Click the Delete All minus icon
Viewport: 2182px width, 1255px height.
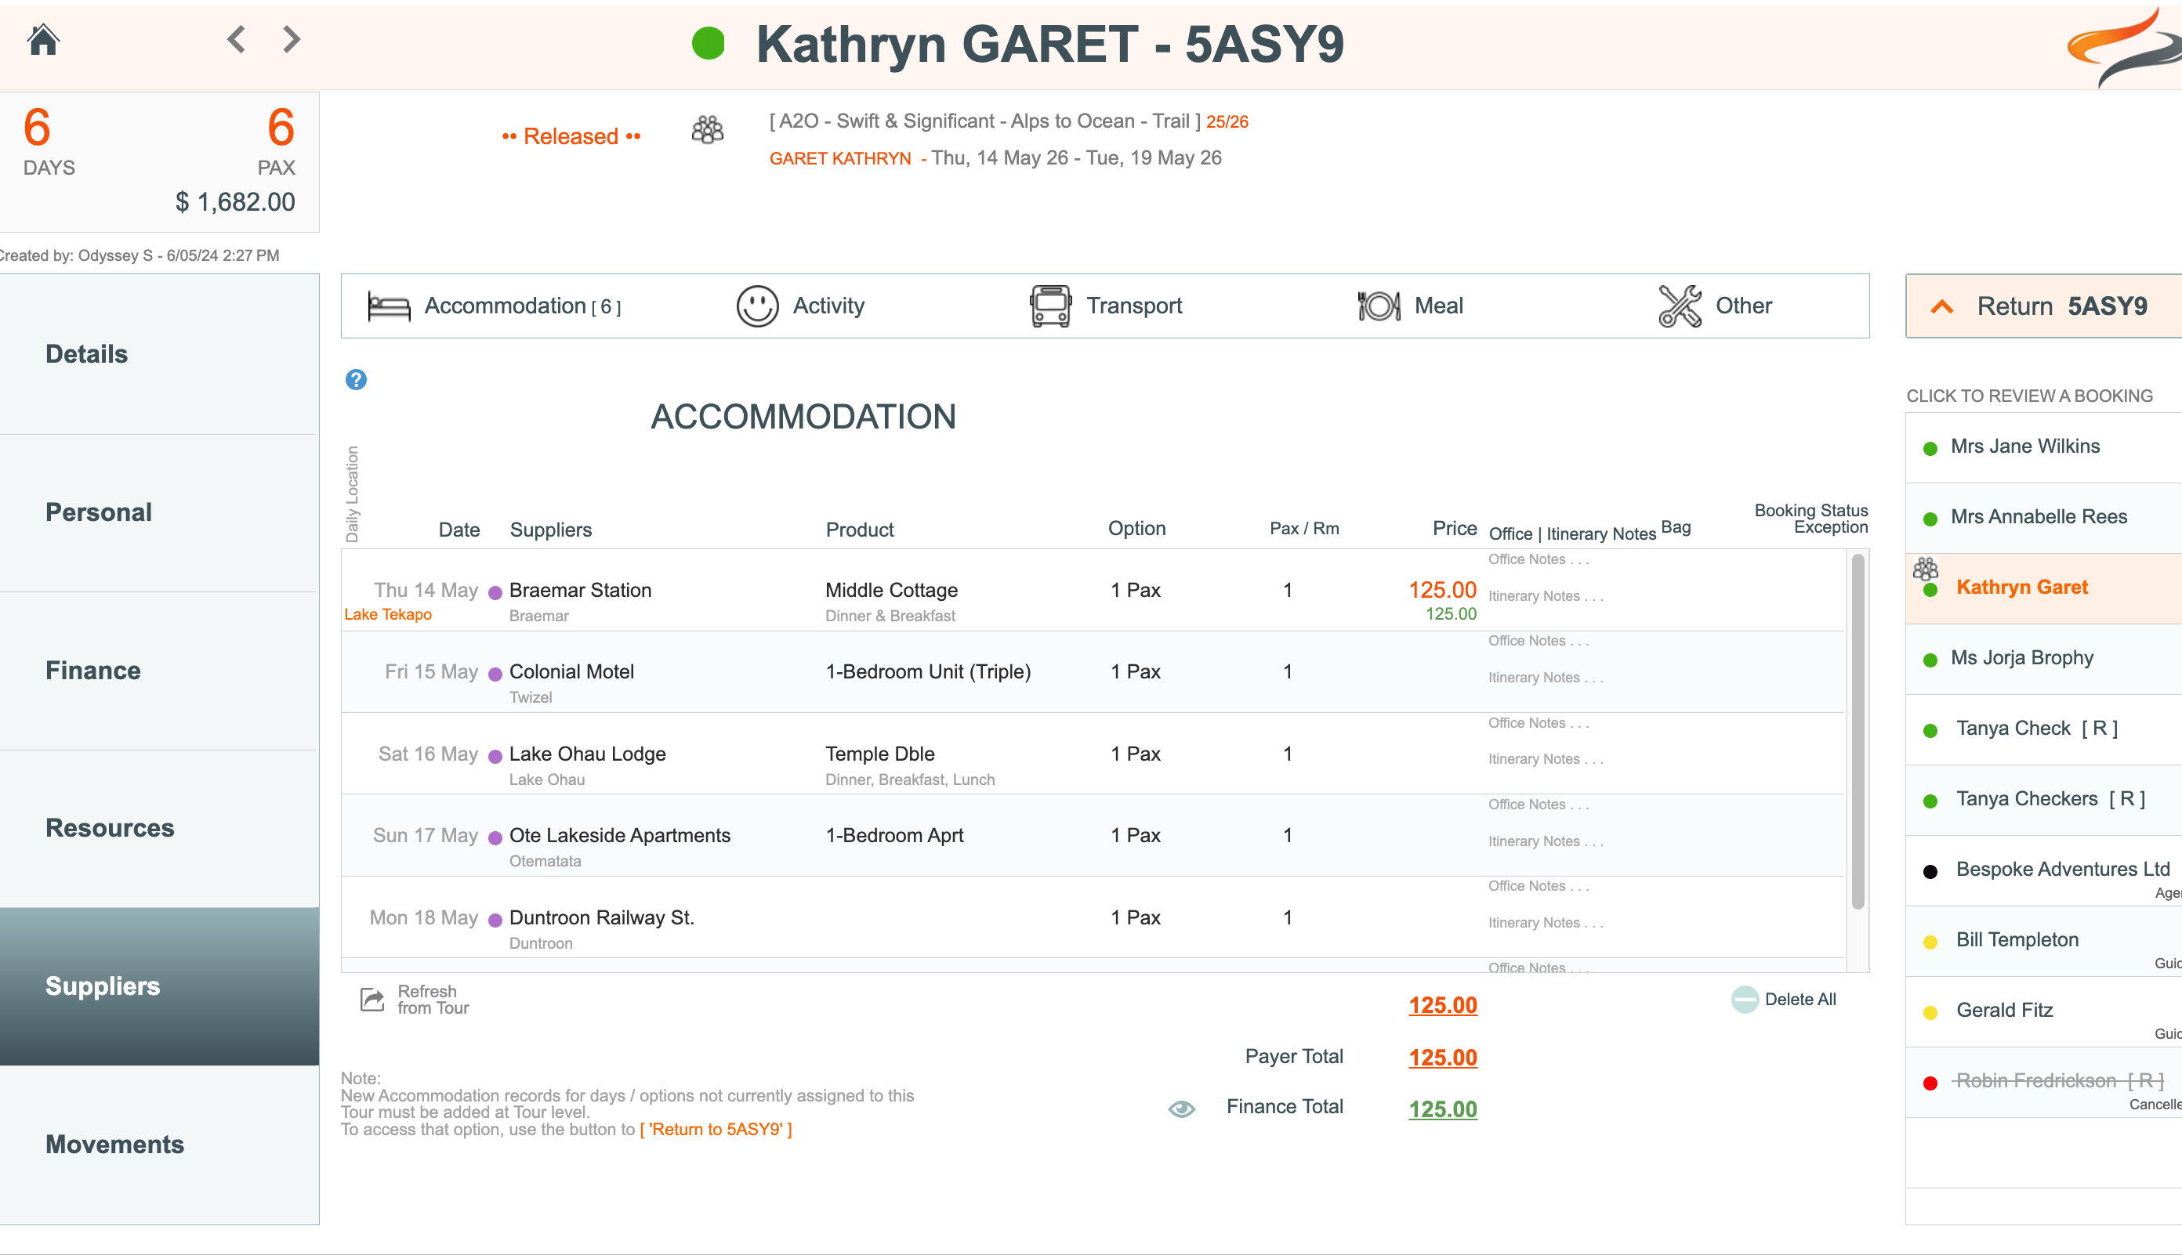[1745, 1000]
